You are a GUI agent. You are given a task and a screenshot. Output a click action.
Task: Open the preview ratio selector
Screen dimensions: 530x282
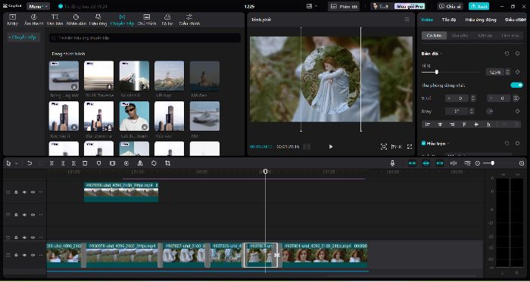pyautogui.click(x=397, y=147)
